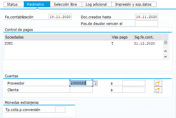Image resolution: width=176 pixels, height=118 pixels.
Task: Click the Proveedor from-value field
Action: pos(81,83)
